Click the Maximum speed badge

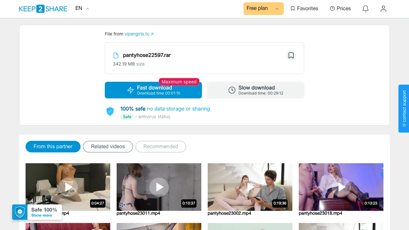tap(179, 82)
